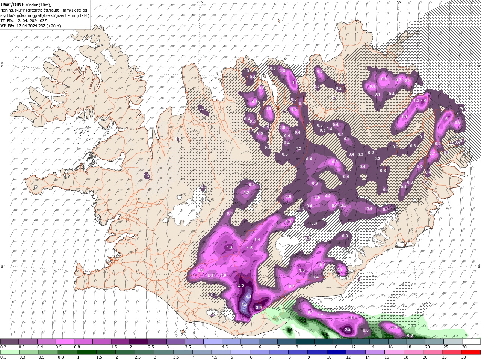Select the bottom-row pink swatch labeled 16
The image size is (481, 360).
(394, 352)
